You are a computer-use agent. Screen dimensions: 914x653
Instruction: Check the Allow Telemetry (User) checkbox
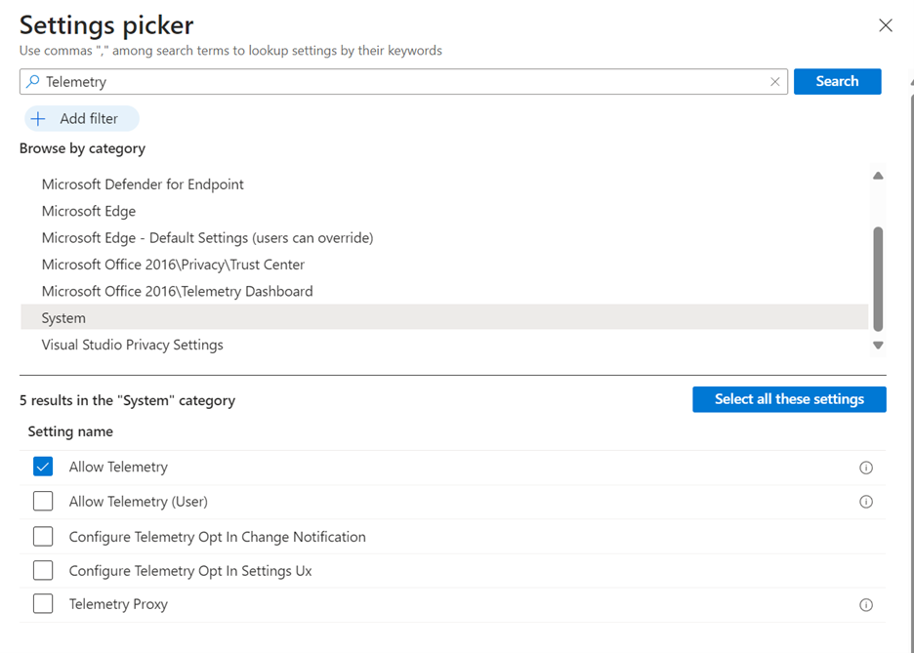pos(43,502)
